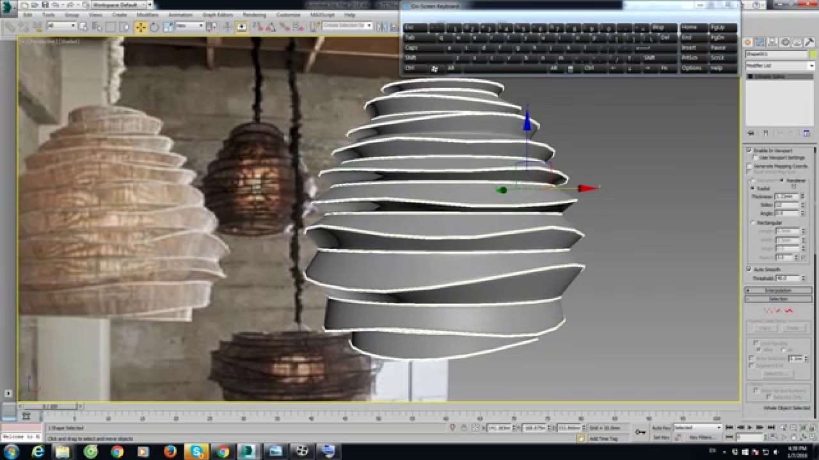Open the Edit menu
Screen dimensions: 819x460
coord(28,15)
